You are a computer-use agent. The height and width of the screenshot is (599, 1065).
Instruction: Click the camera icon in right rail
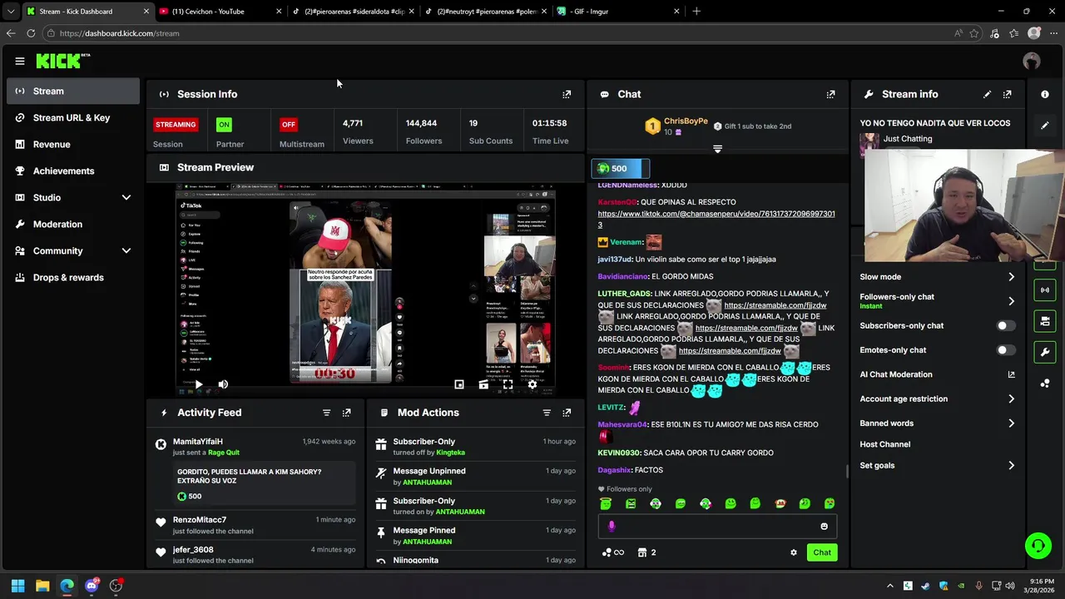tap(1045, 321)
